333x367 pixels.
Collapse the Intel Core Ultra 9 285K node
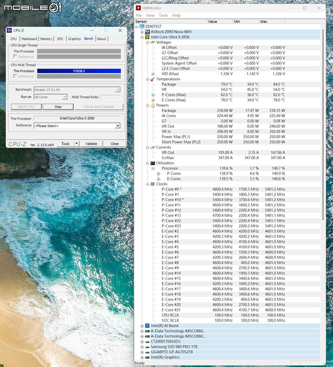pos(142,37)
